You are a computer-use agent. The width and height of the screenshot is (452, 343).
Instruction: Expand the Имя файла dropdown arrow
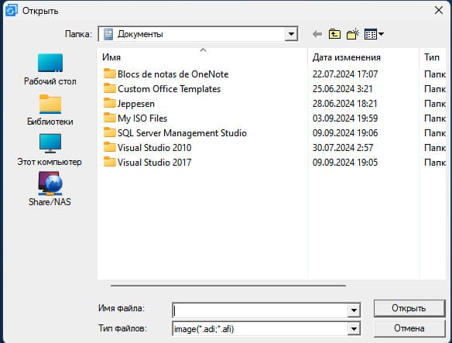click(x=354, y=310)
